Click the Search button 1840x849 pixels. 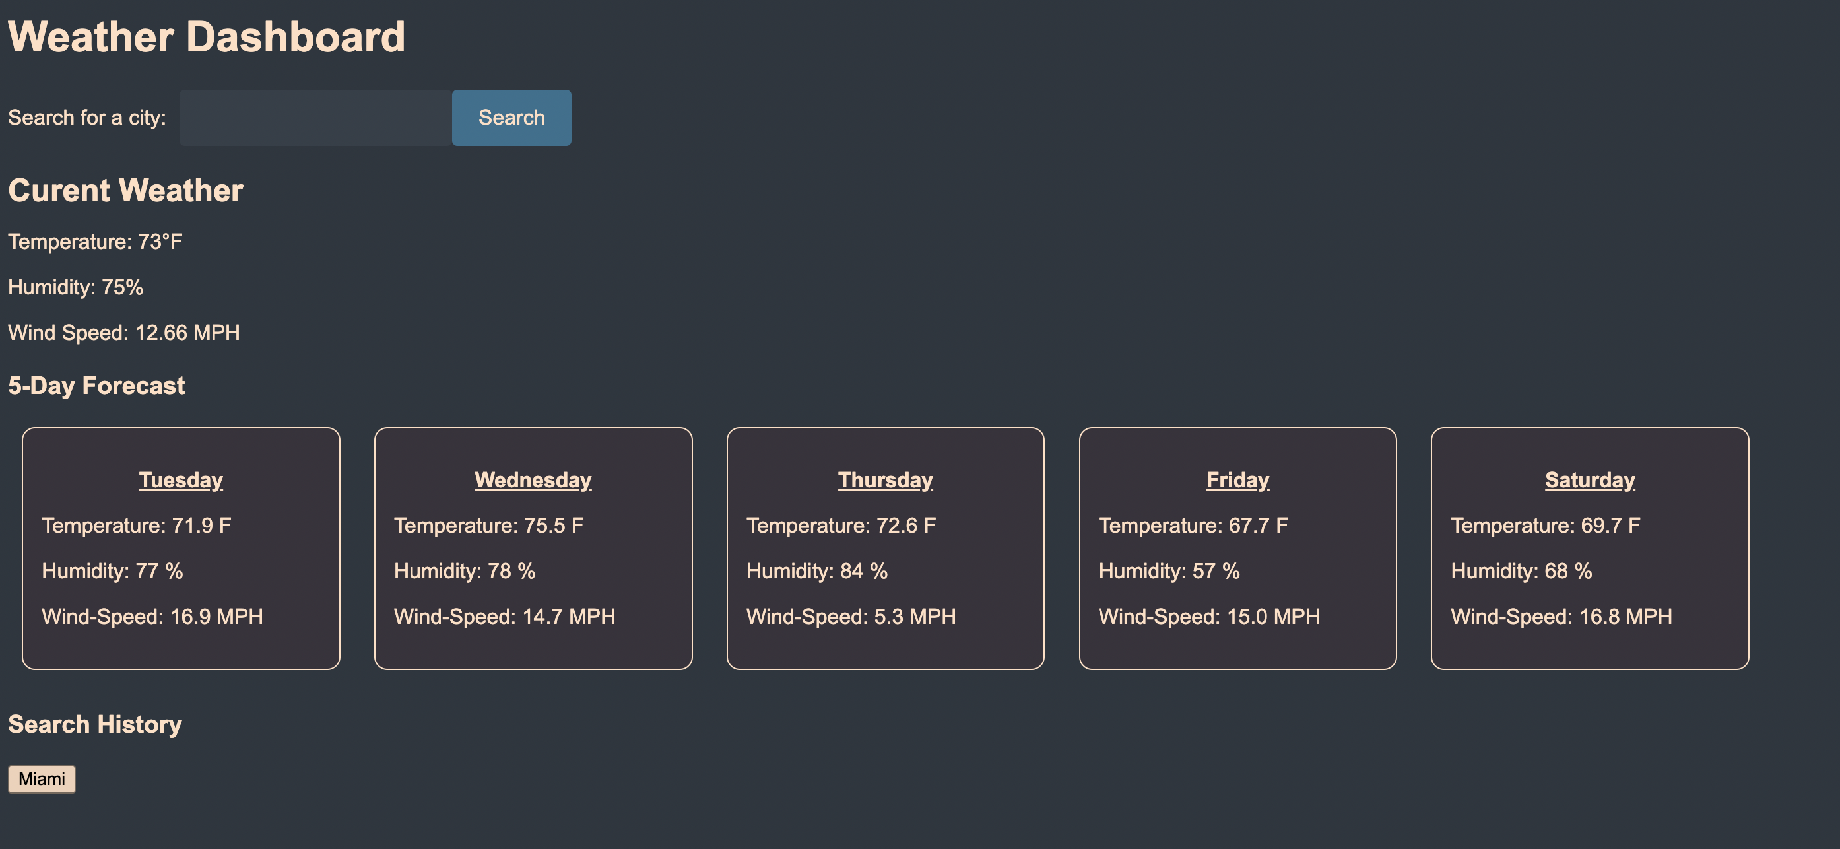(x=511, y=118)
